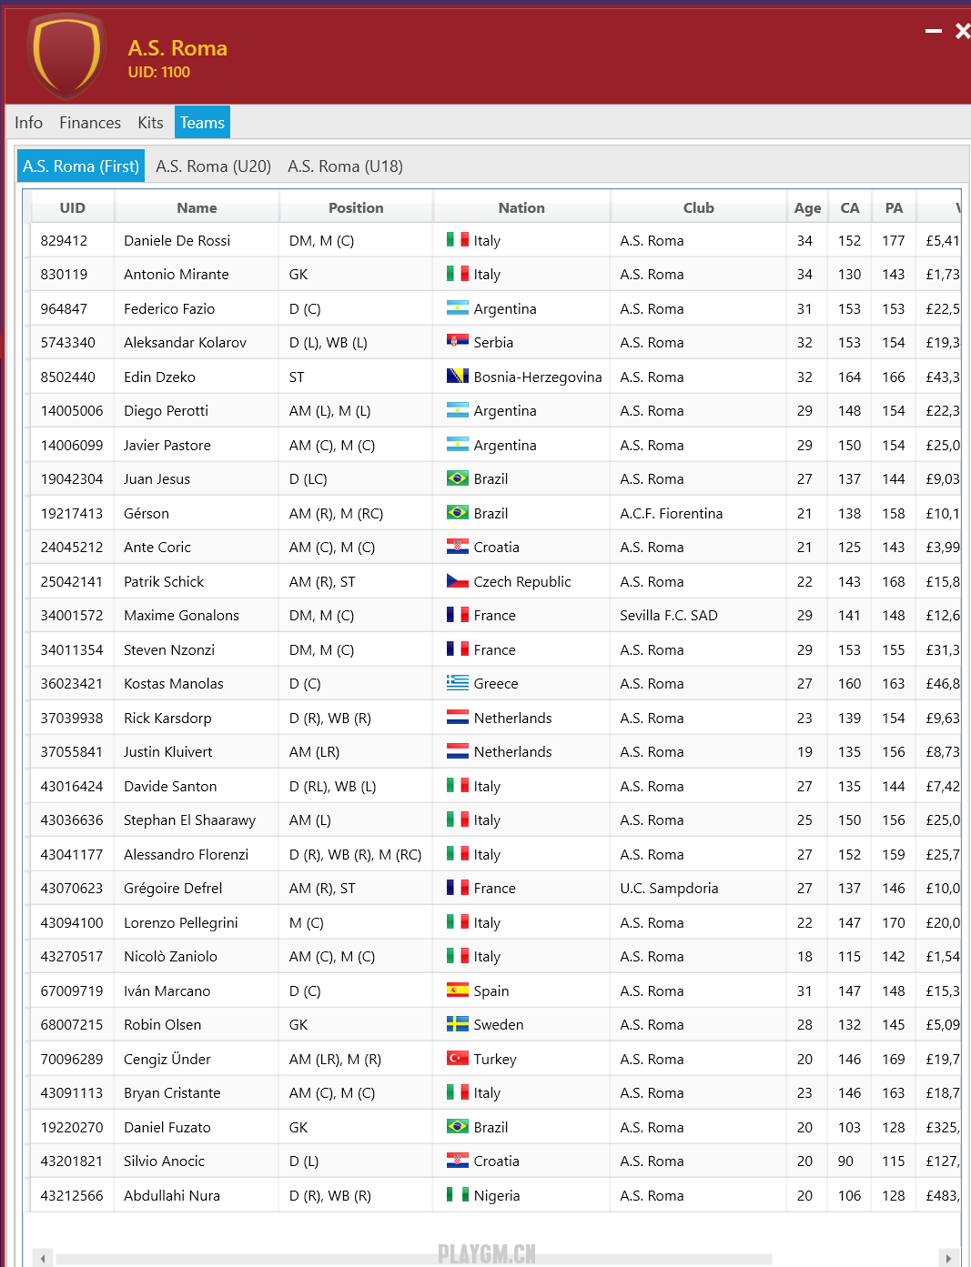Click Daniel Fuzato's Brazil flag
The height and width of the screenshot is (1267, 971).
(x=458, y=1127)
